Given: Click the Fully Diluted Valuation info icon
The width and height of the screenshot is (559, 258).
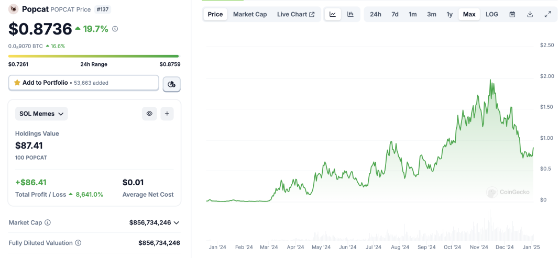Looking at the screenshot, I should 78,243.
